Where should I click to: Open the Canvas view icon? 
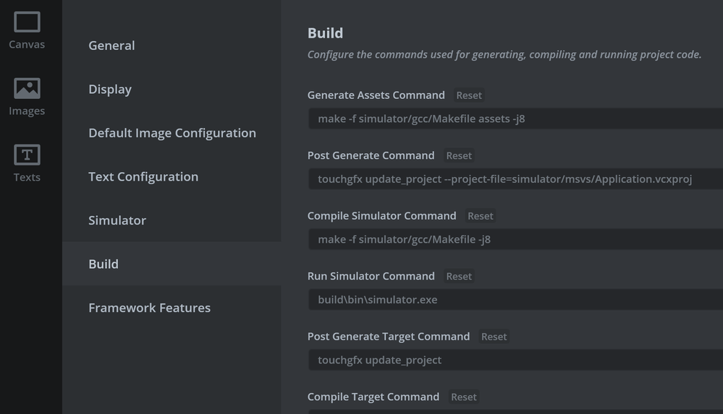click(27, 22)
